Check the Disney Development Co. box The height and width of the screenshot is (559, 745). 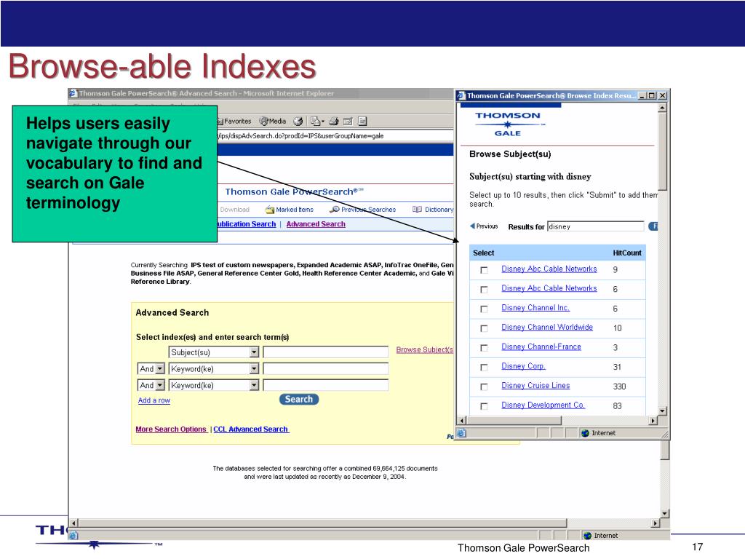[484, 406]
